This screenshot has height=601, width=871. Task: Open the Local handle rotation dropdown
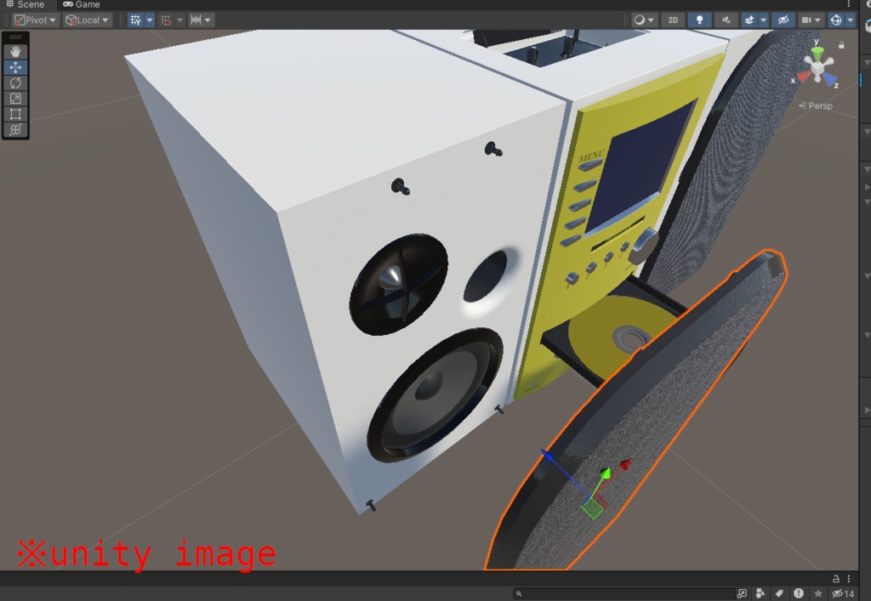pos(86,20)
